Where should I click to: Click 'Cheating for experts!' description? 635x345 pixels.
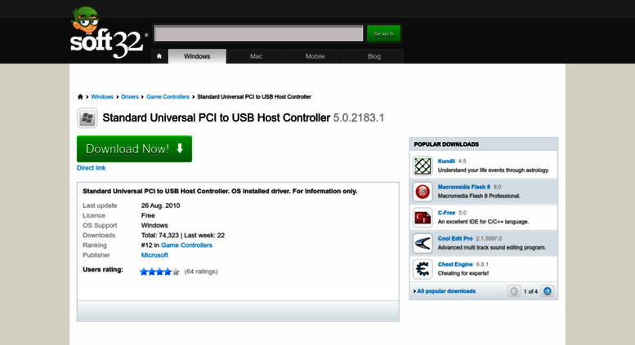coord(463,273)
